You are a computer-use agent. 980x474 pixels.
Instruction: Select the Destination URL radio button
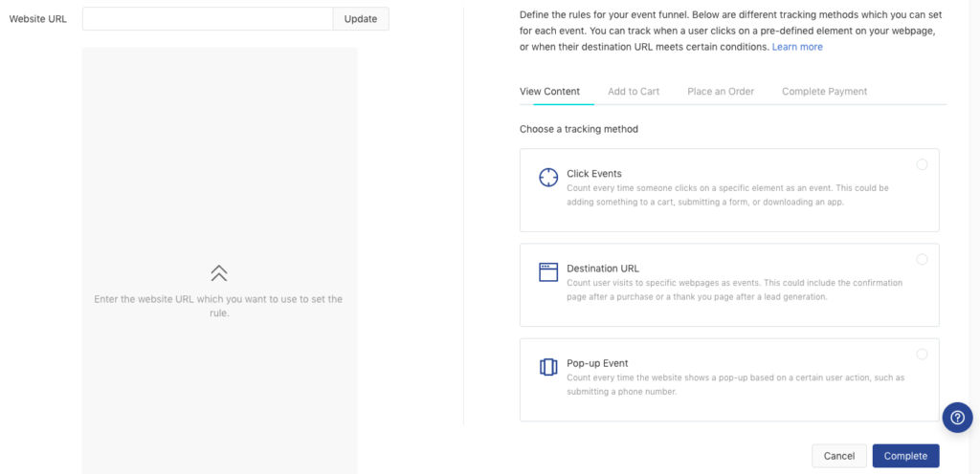click(922, 259)
